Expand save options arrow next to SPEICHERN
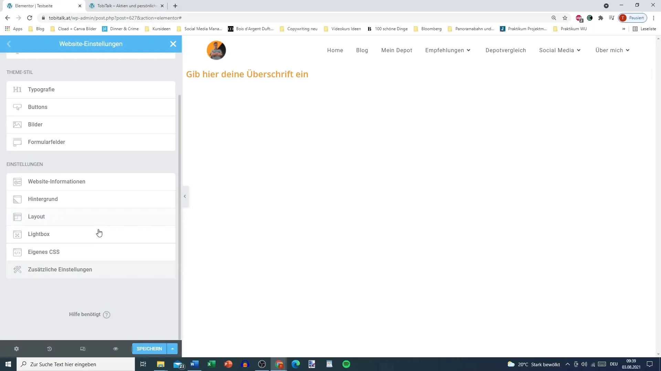The height and width of the screenshot is (371, 661). pyautogui.click(x=172, y=349)
